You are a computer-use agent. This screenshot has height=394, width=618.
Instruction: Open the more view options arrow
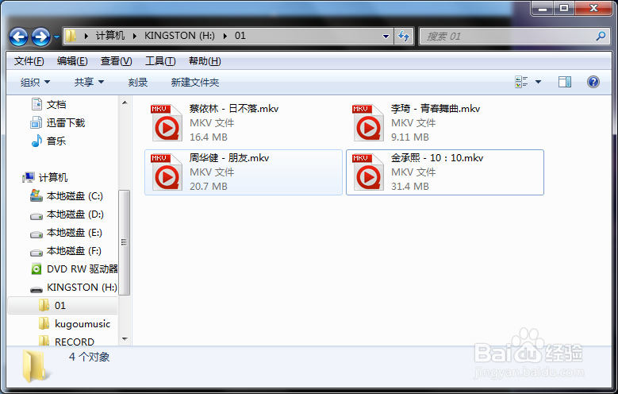click(x=538, y=82)
